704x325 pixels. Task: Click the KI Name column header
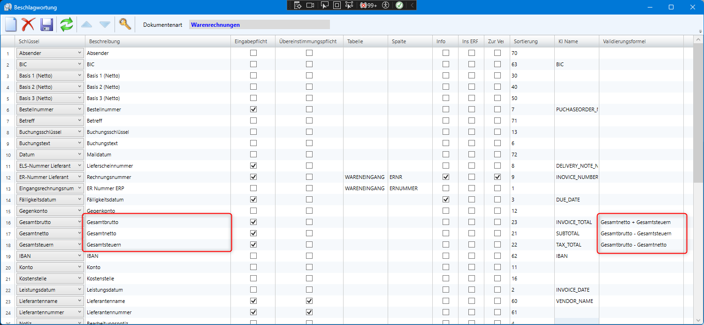click(577, 41)
